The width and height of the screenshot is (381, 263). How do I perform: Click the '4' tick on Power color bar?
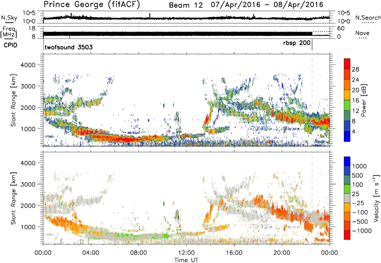pos(354,131)
